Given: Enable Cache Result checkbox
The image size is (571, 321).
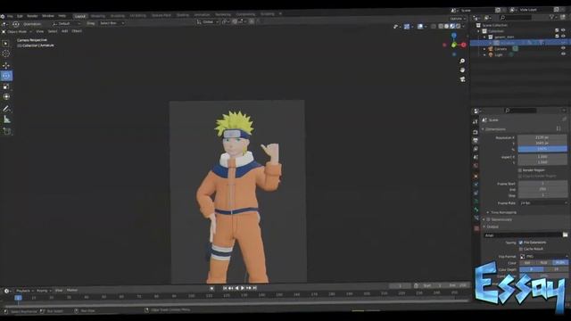Looking at the screenshot, I should pyautogui.click(x=521, y=249).
